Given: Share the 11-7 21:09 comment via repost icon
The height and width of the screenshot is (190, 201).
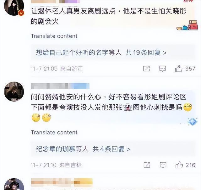Looking at the screenshot, I should 146,69.
